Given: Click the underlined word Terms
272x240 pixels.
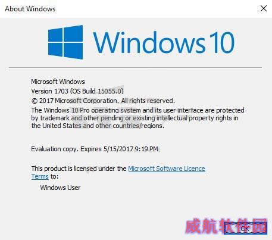Looking at the screenshot, I should click(x=40, y=176).
